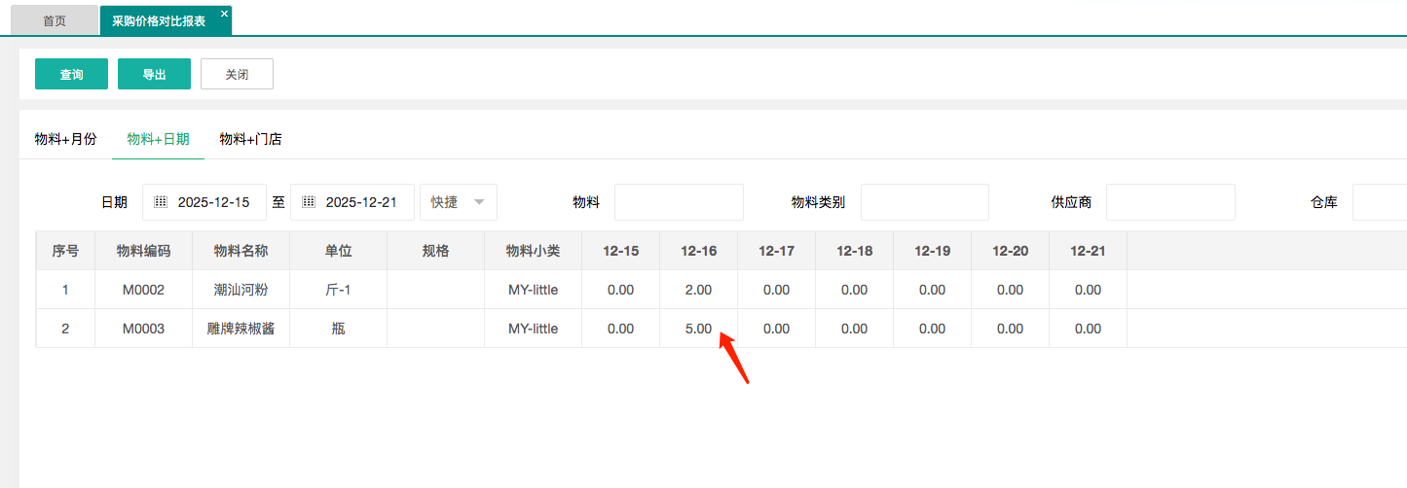Focus the 仓库 input field
Screen dimensions: 1407x488
[x=1380, y=202]
